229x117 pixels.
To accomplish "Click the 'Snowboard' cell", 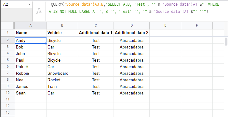I will [62, 73].
